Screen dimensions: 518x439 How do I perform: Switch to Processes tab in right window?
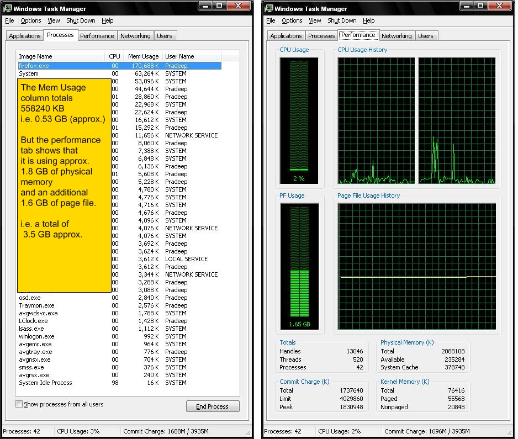pos(321,36)
